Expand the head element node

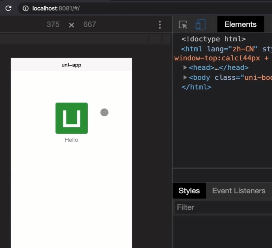[185, 67]
